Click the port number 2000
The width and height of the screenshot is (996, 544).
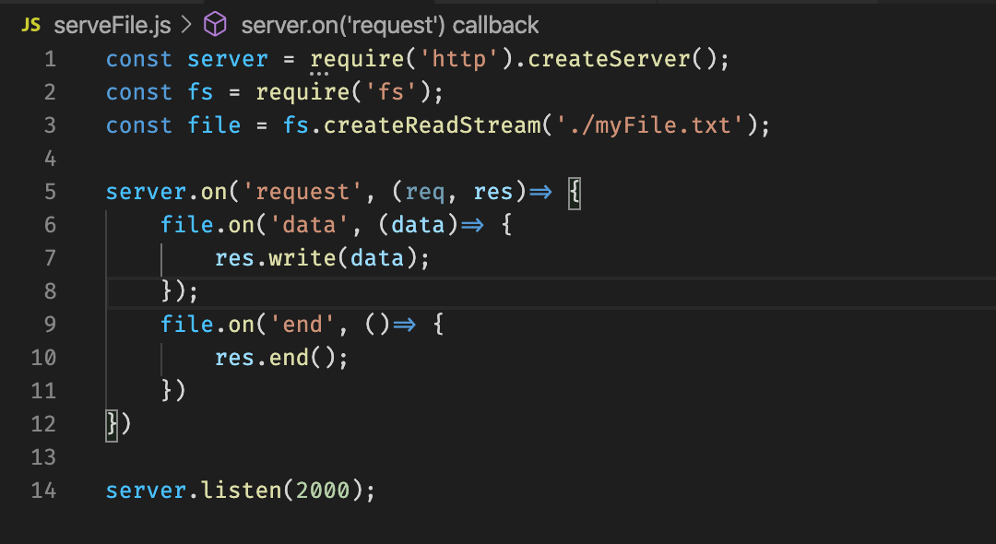coord(323,490)
